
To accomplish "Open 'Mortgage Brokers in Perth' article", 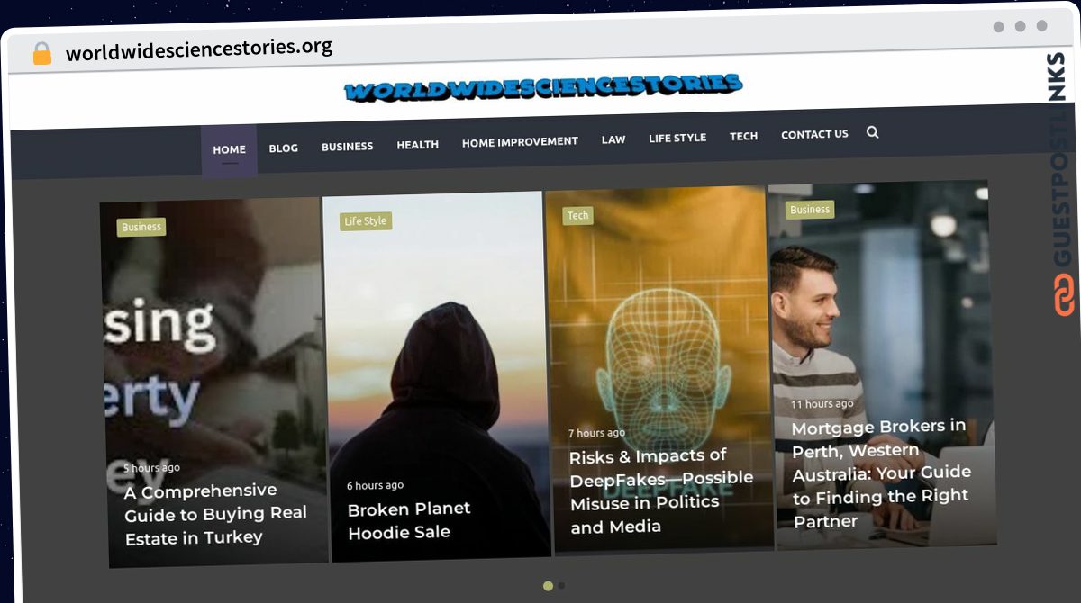I will point(881,472).
